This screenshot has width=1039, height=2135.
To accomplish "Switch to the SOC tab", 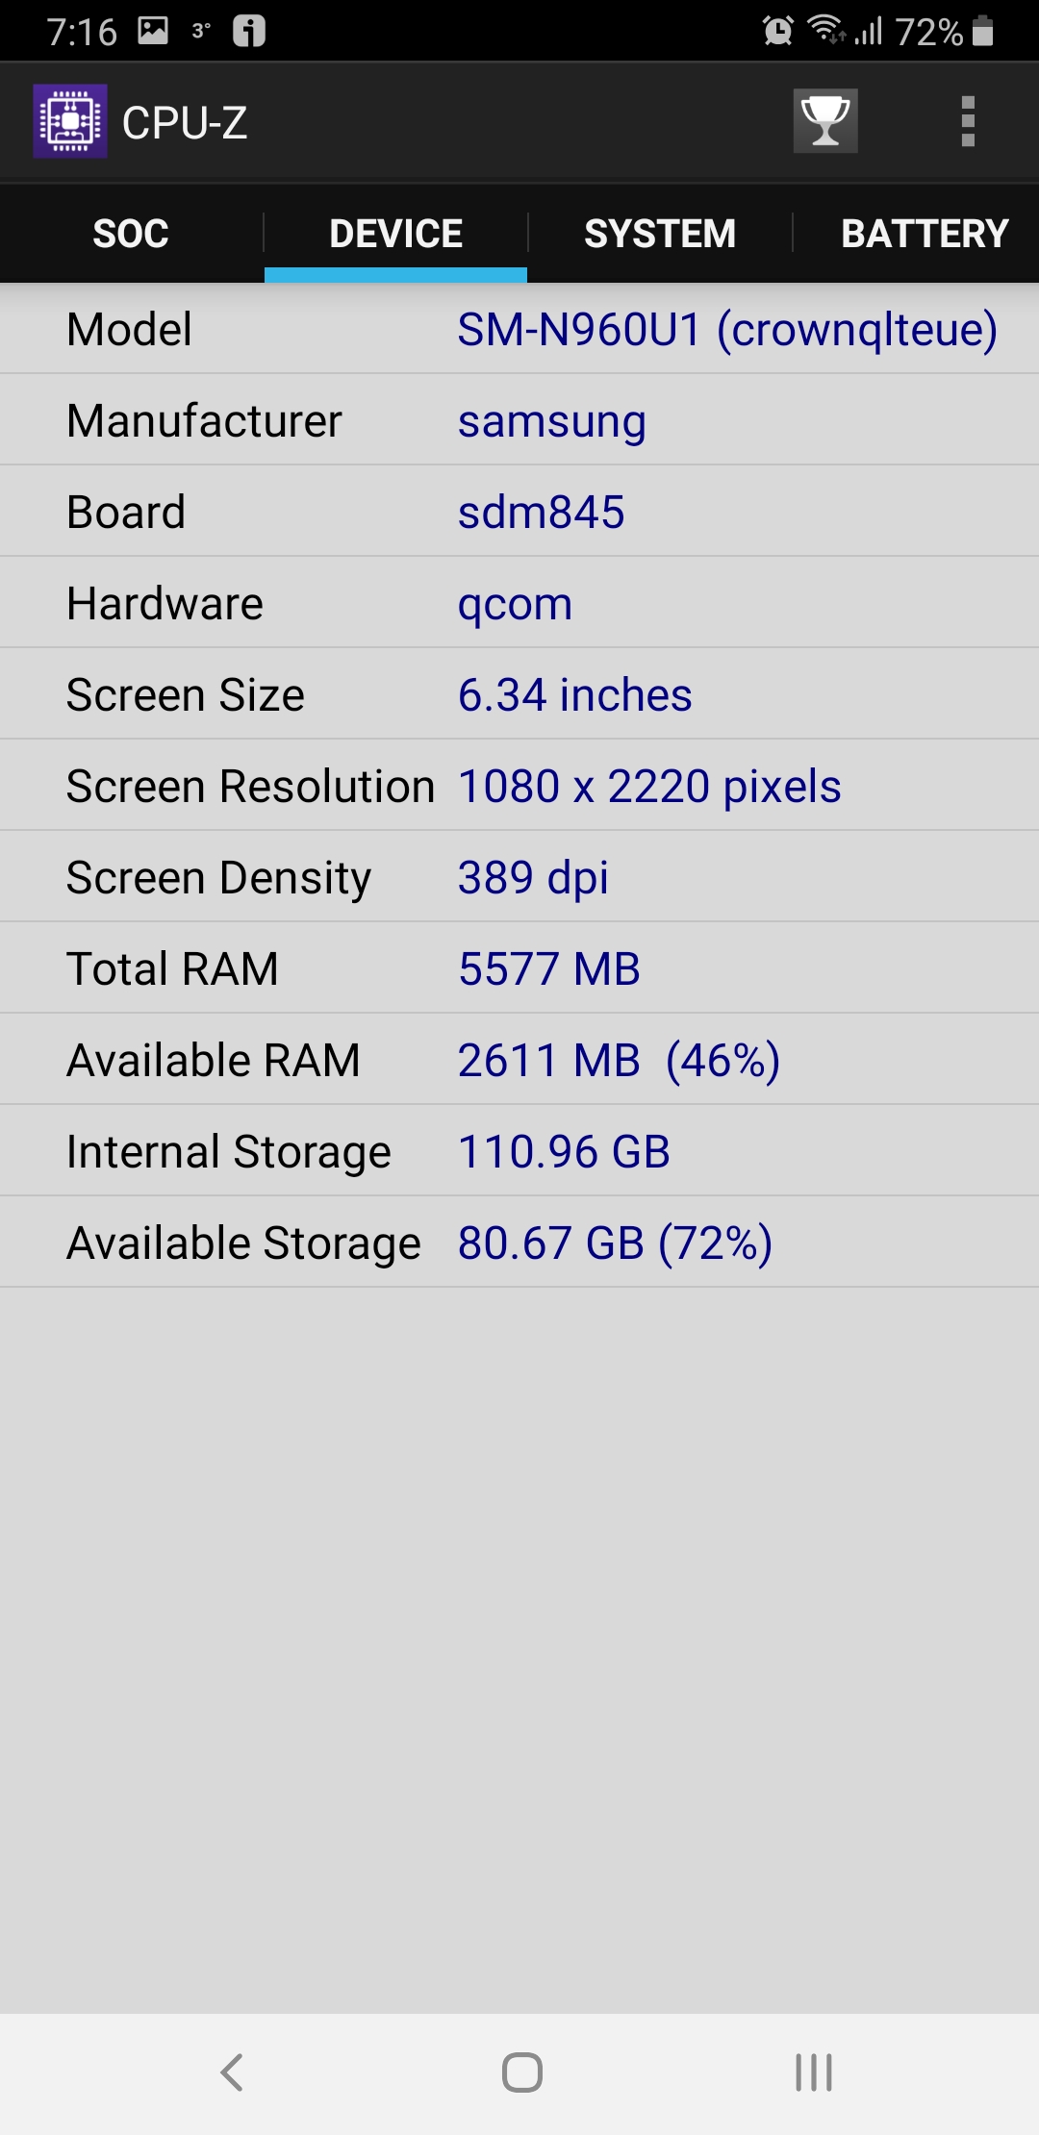I will pos(131,234).
